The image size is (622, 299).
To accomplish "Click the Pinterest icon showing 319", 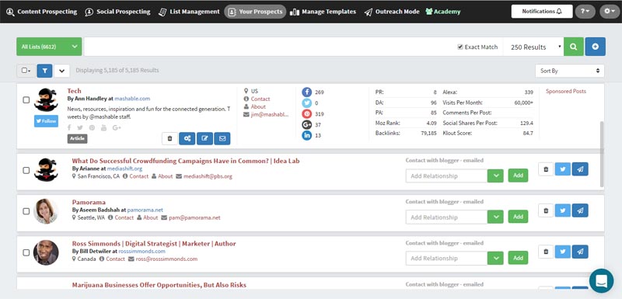I will [x=306, y=114].
